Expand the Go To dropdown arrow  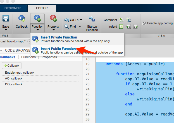tap(81, 20)
